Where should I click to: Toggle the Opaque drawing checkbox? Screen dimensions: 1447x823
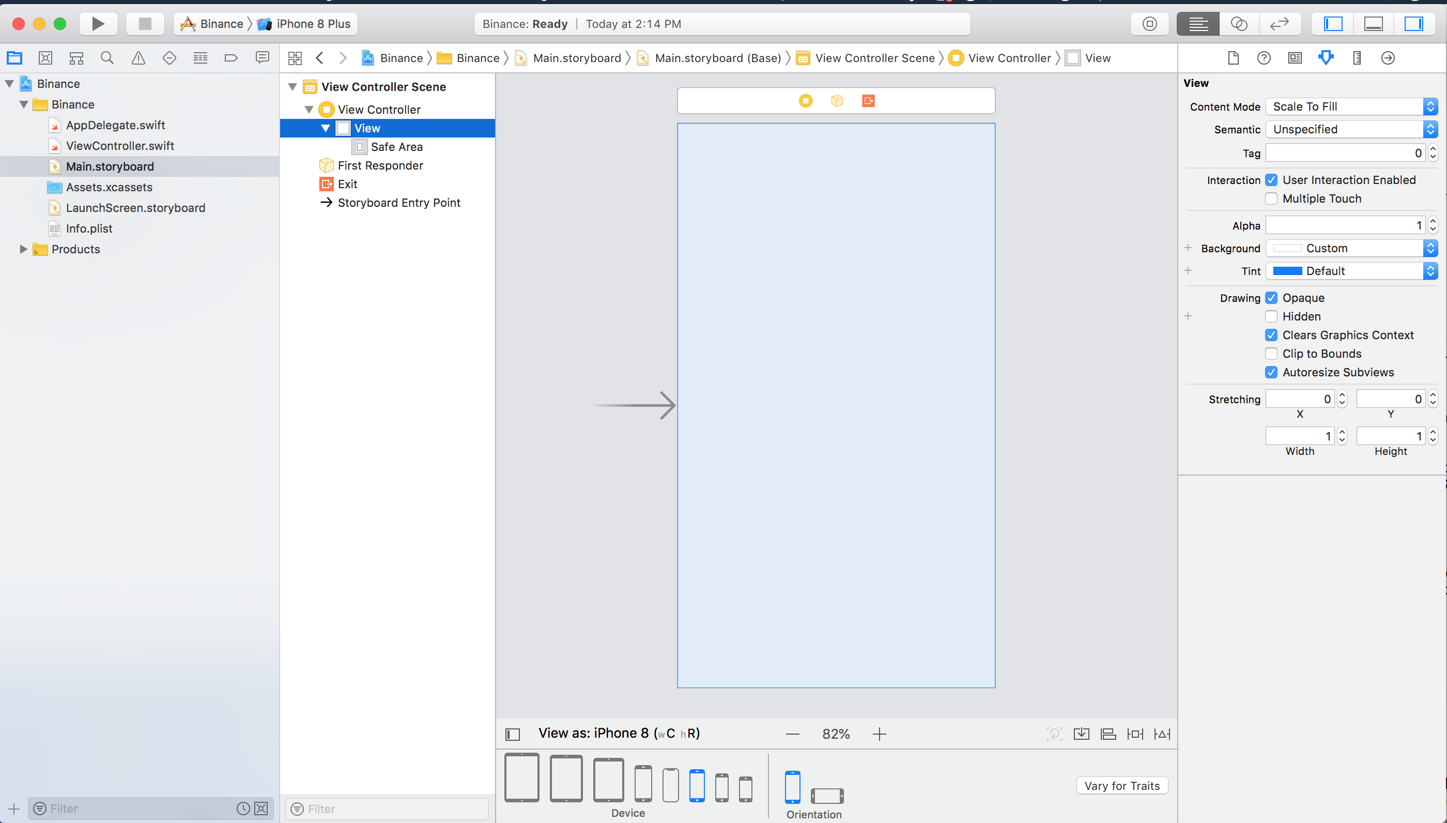tap(1271, 297)
